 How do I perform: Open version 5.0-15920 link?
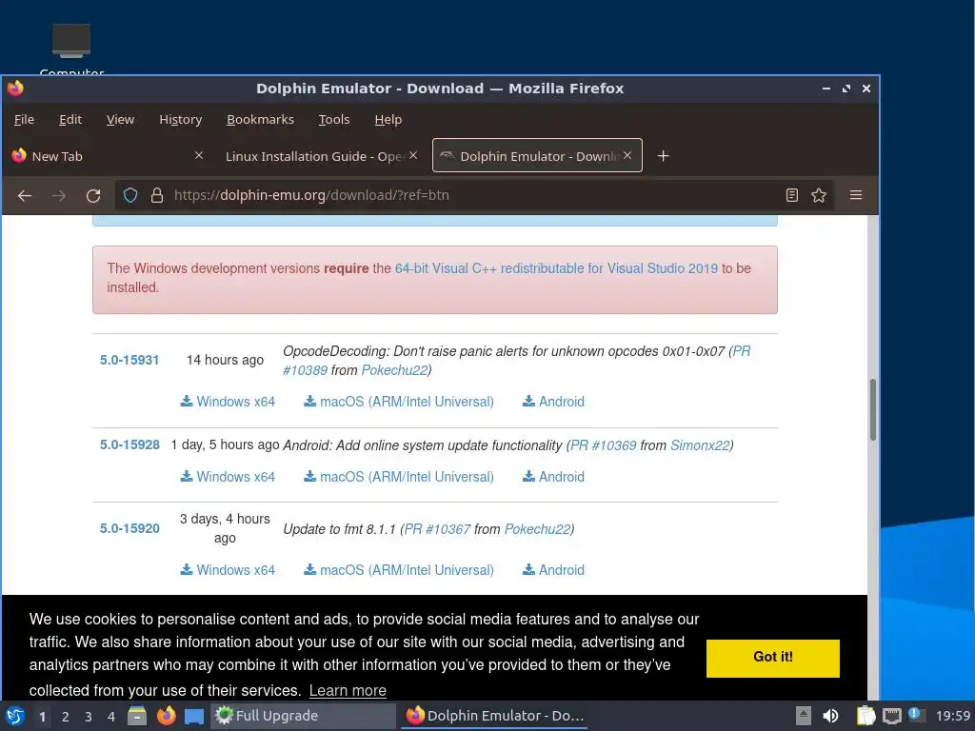(x=129, y=528)
